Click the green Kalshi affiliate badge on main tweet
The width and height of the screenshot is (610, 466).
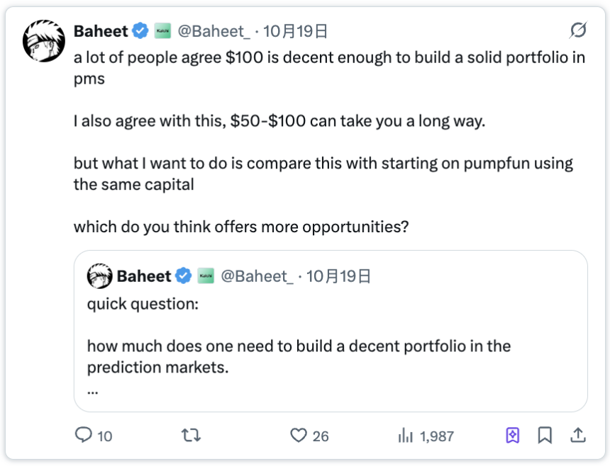162,31
